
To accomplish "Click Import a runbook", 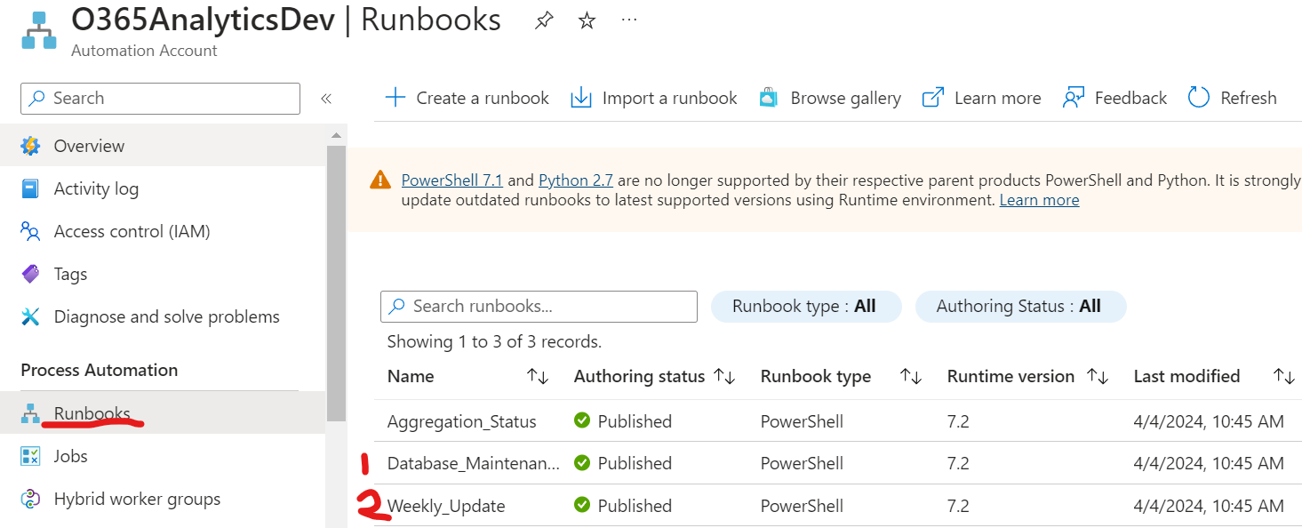I will pos(654,98).
